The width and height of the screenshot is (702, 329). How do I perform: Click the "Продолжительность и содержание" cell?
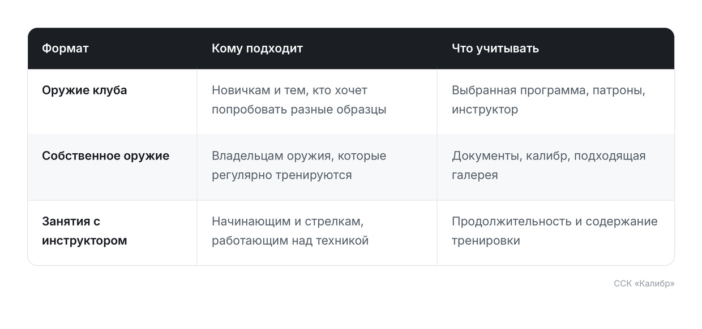point(554,231)
